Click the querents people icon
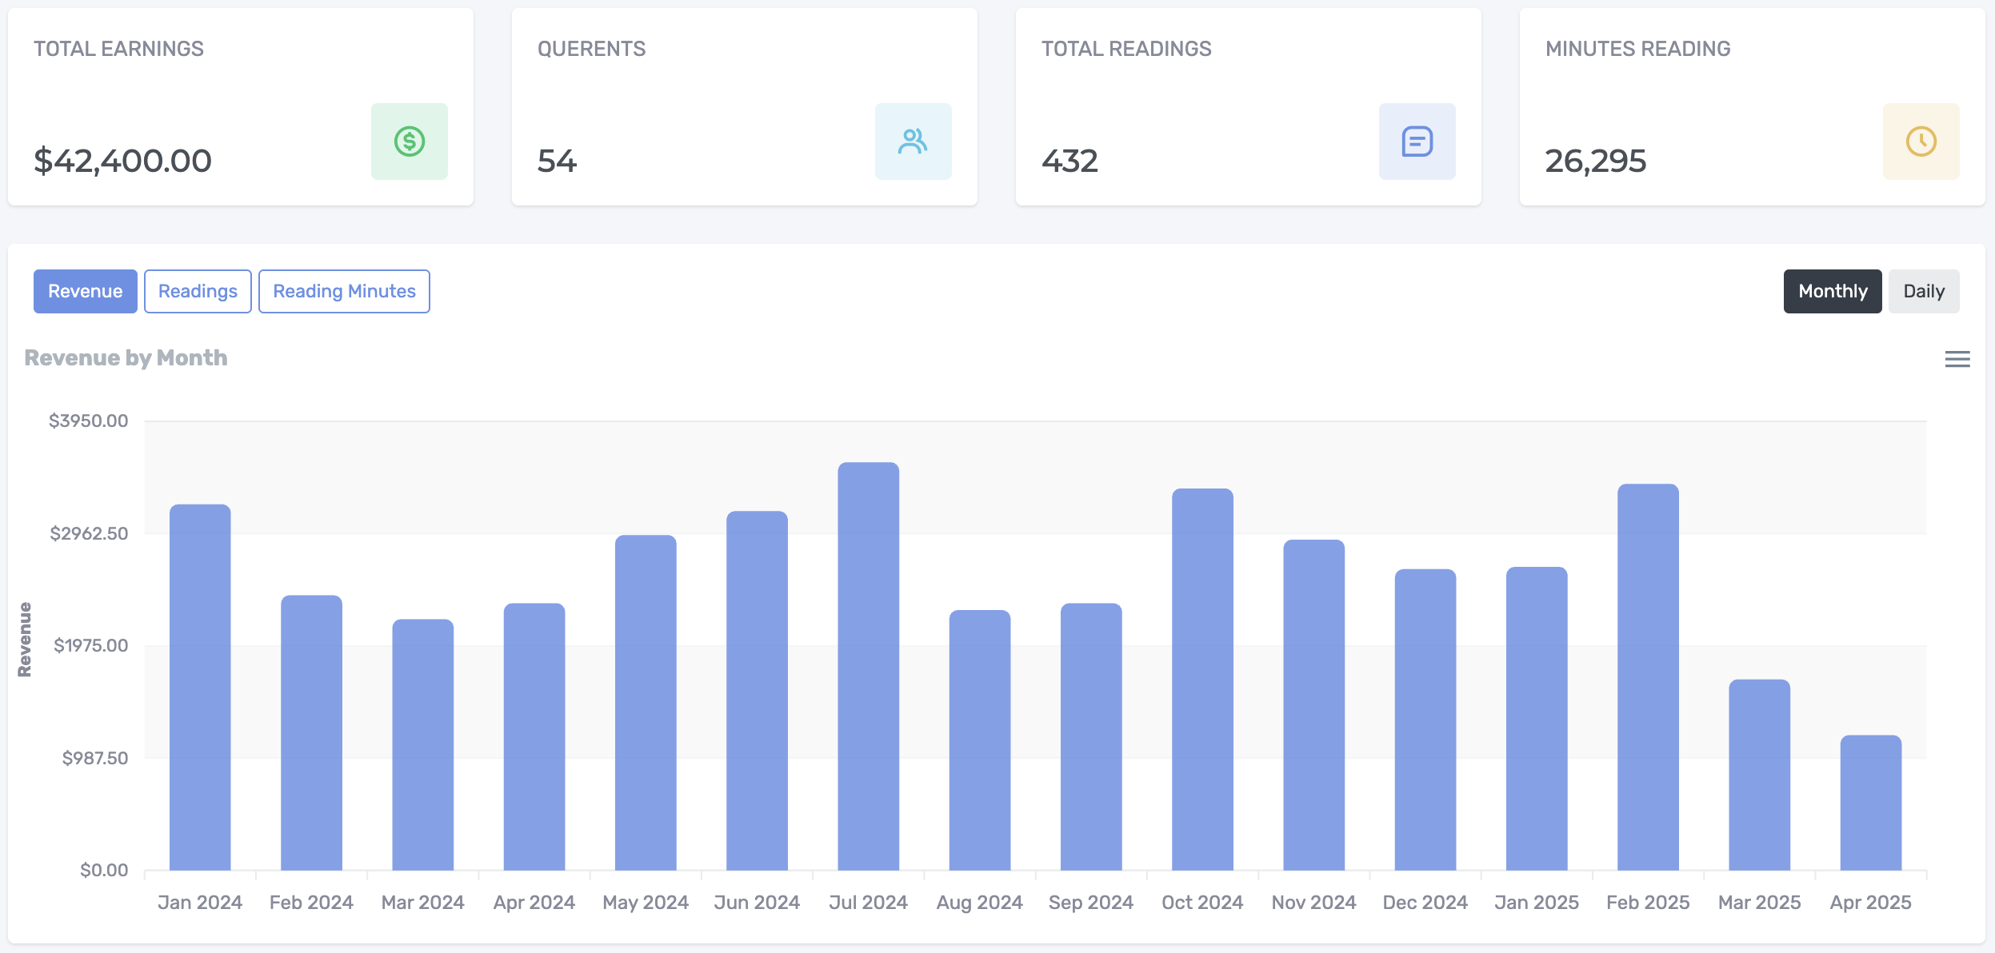This screenshot has width=1995, height=953. (x=913, y=142)
